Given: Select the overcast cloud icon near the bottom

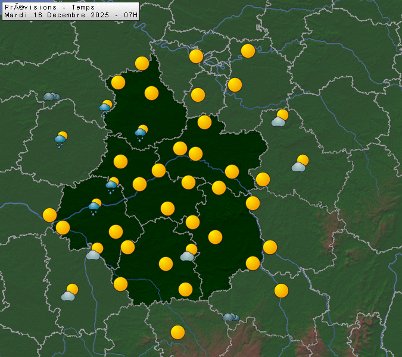Looking at the screenshot, I should 231,317.
